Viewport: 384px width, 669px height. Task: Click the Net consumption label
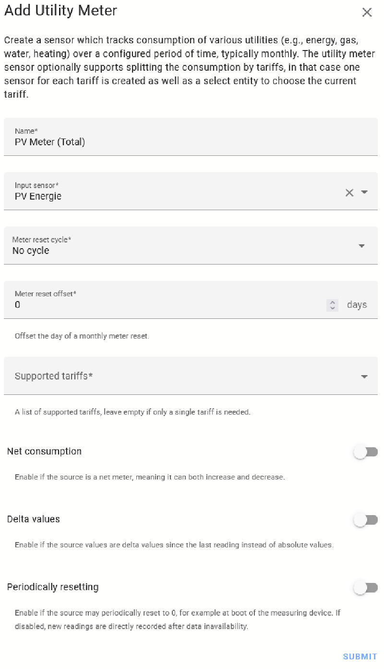click(44, 451)
